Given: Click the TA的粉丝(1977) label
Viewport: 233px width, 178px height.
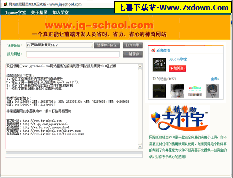Looking at the screenshot, I should point(164,79).
